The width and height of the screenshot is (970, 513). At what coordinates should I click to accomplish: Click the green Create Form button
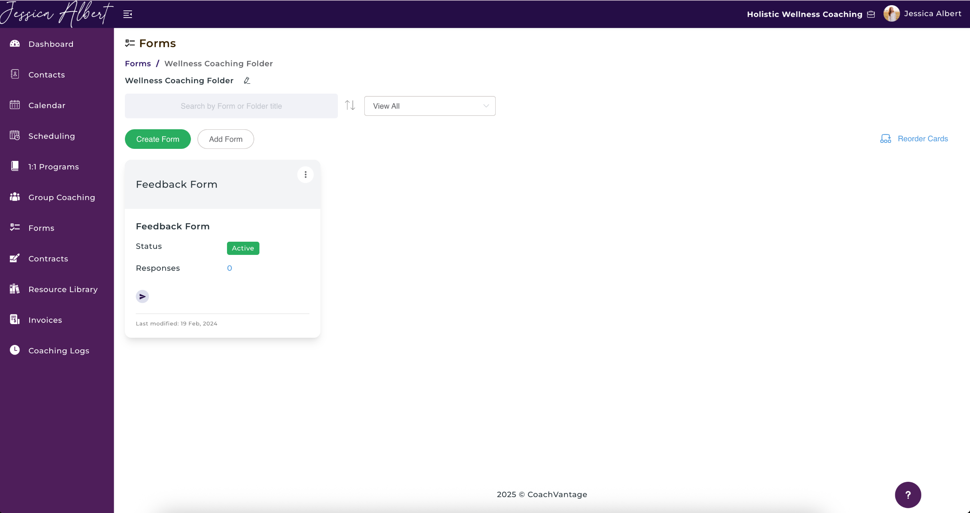[158, 139]
